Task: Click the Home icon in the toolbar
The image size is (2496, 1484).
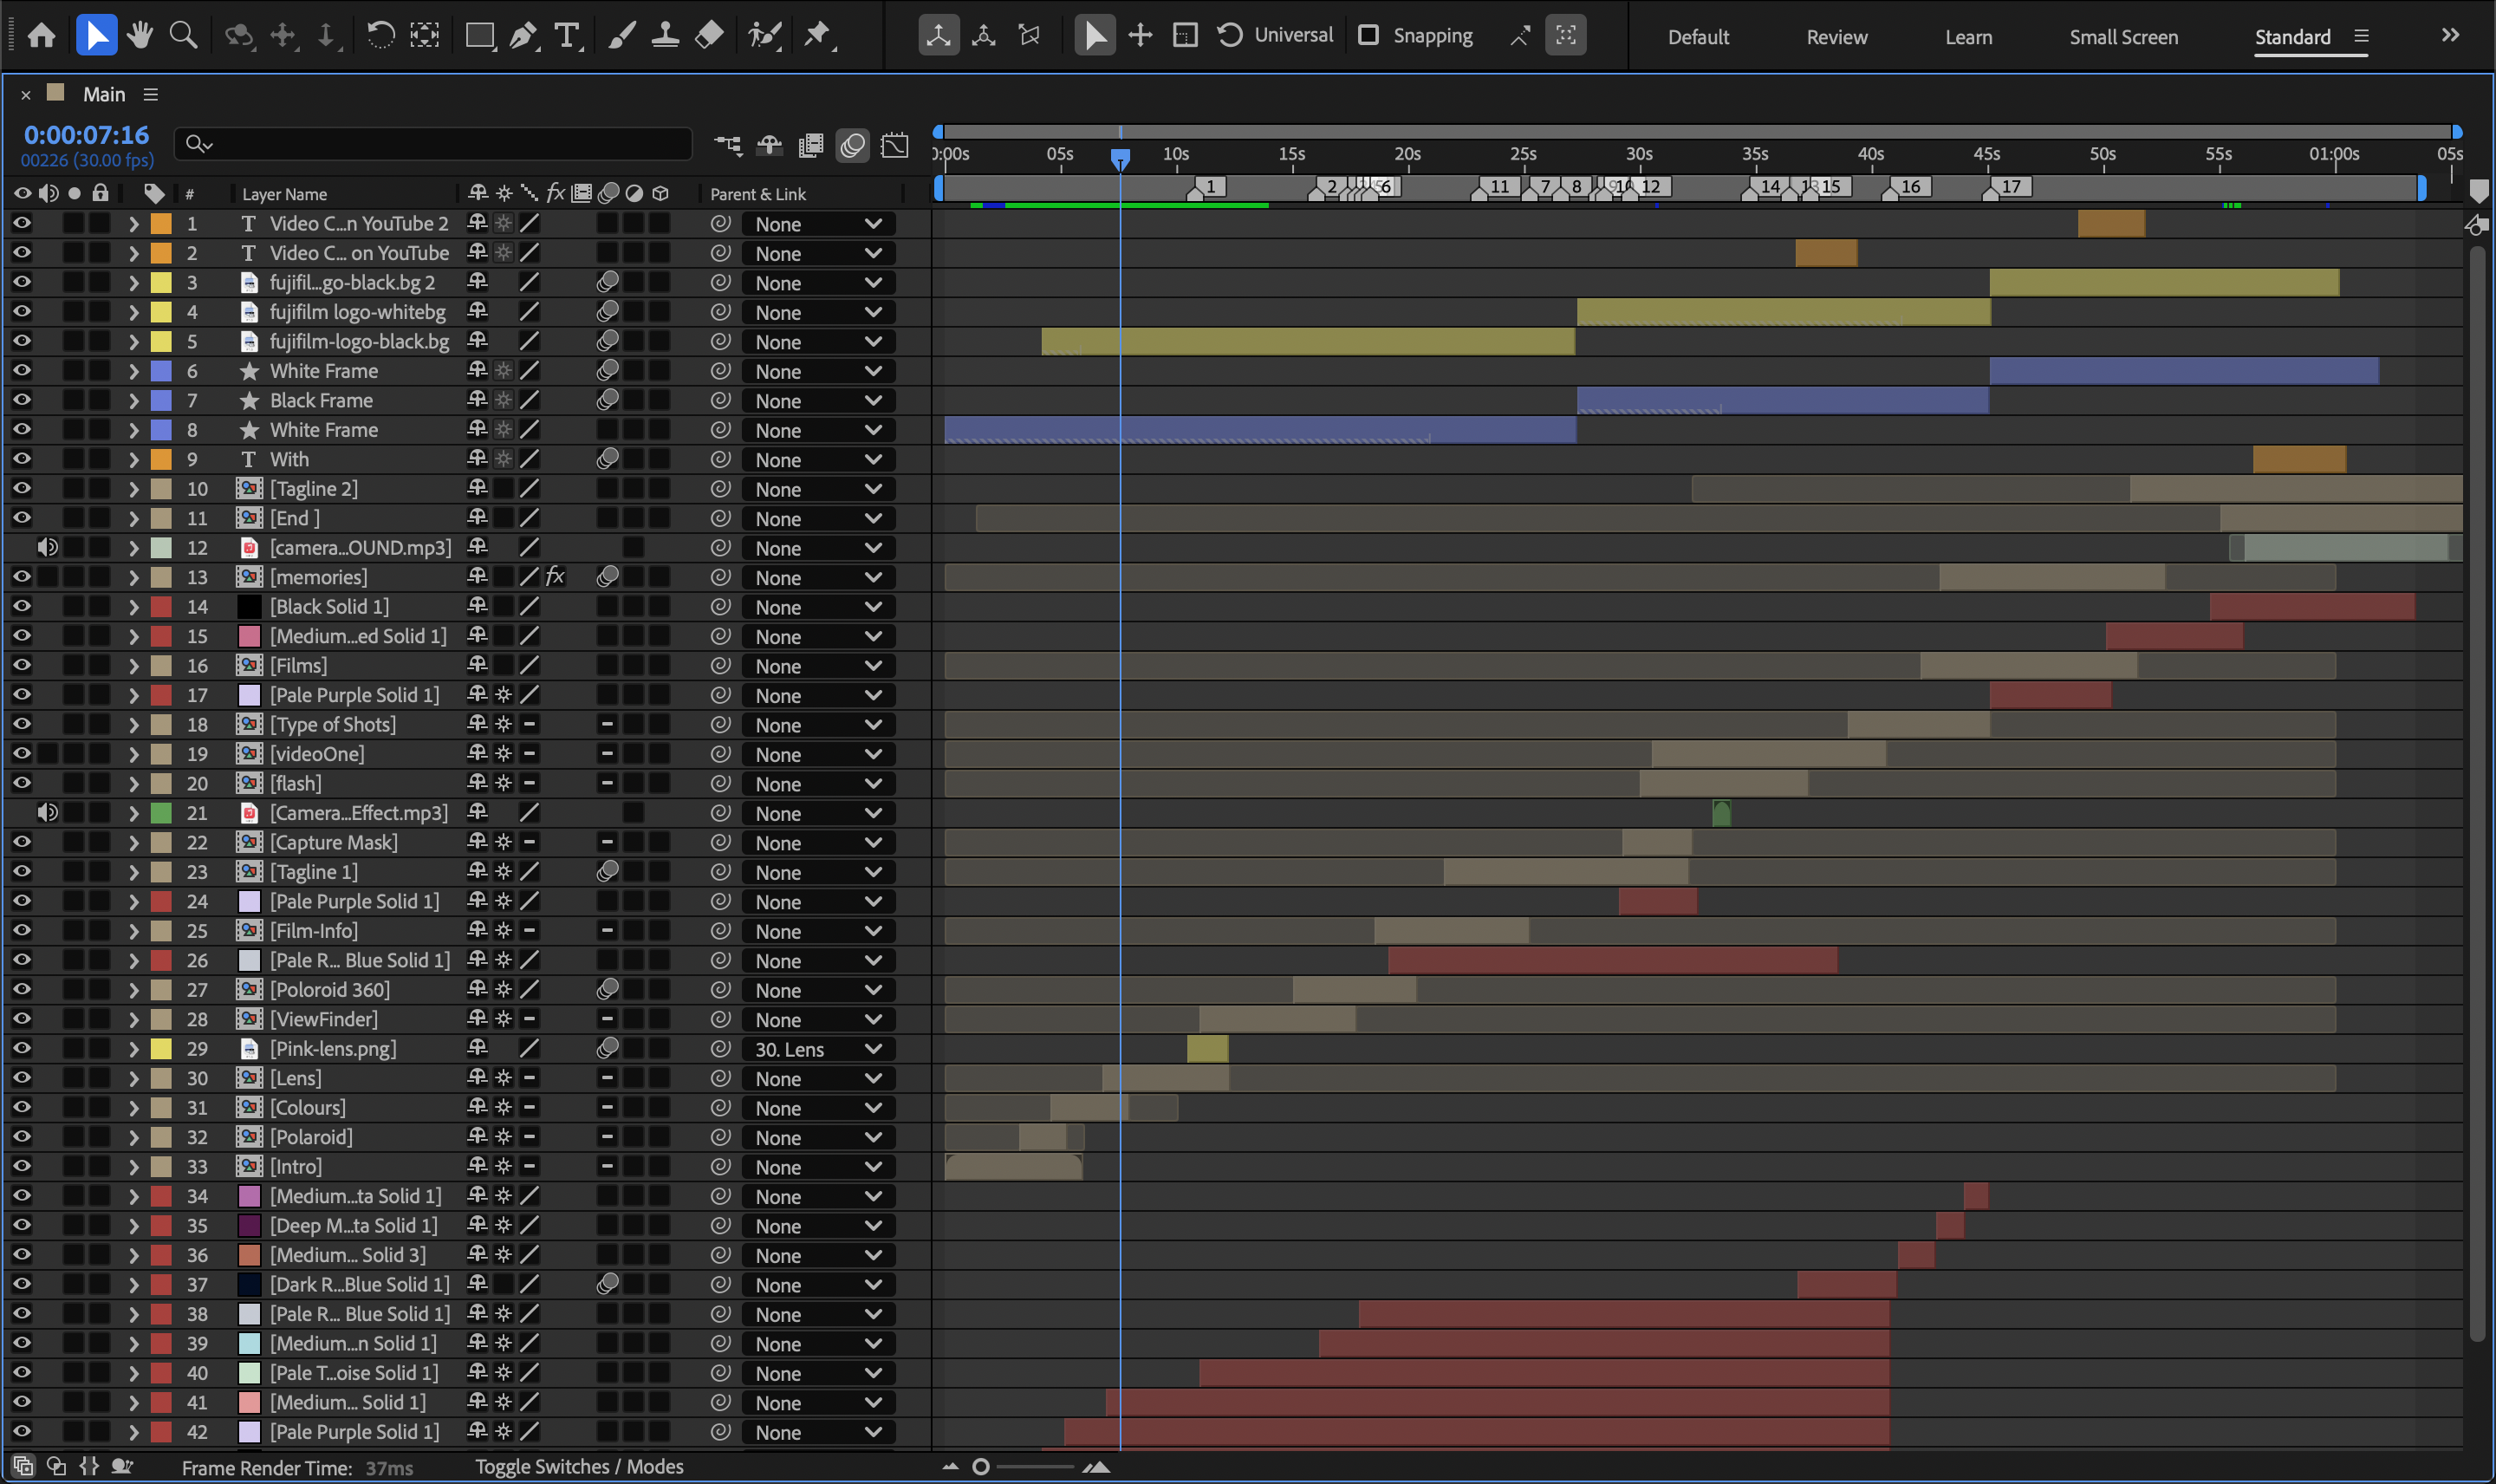Action: (x=40, y=35)
